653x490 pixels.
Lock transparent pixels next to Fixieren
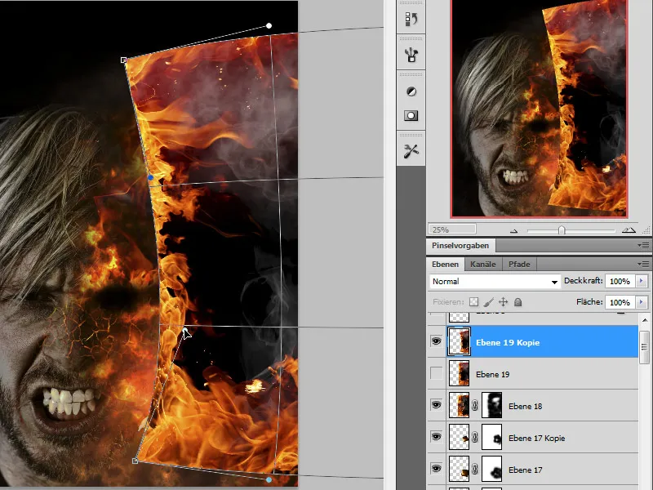(474, 302)
